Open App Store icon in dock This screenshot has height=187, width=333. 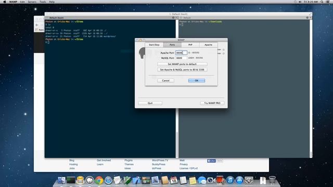(x=239, y=180)
